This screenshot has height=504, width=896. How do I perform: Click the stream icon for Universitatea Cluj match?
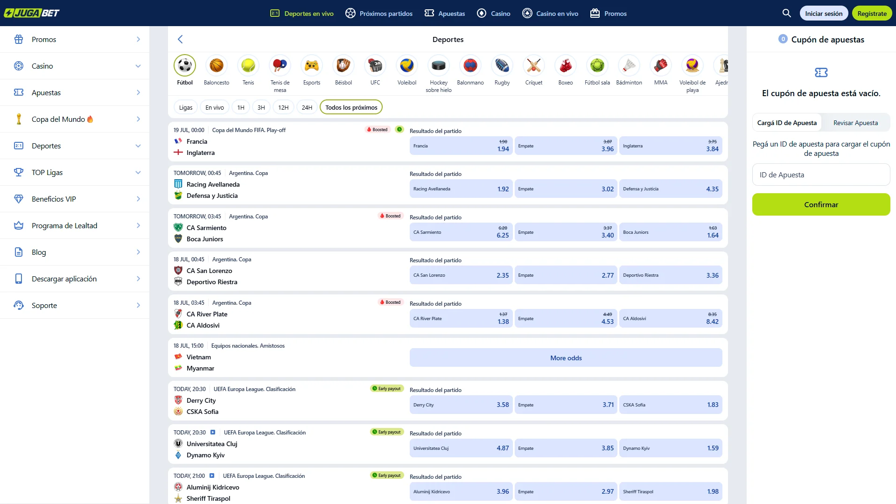click(213, 432)
